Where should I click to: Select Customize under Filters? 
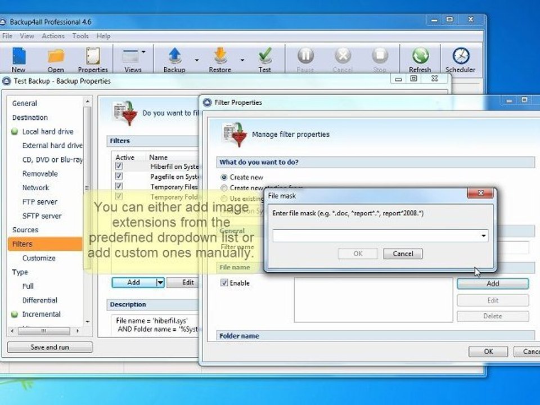click(x=39, y=258)
